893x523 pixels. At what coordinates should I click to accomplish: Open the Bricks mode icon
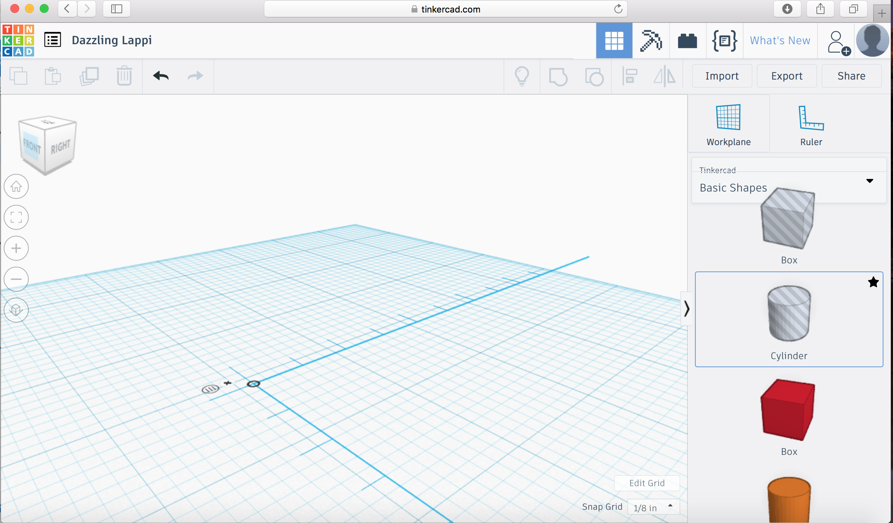pyautogui.click(x=687, y=41)
